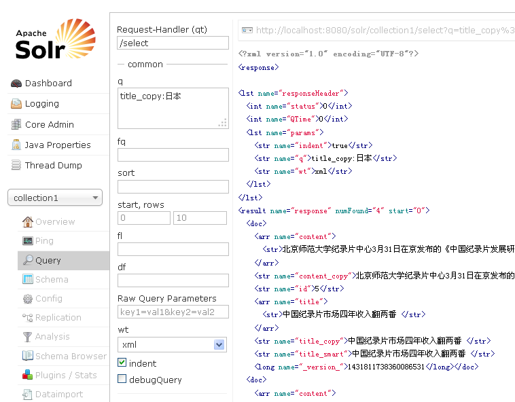The image size is (515, 402).
Task: Click the Java Properties icon
Action: click(x=16, y=145)
